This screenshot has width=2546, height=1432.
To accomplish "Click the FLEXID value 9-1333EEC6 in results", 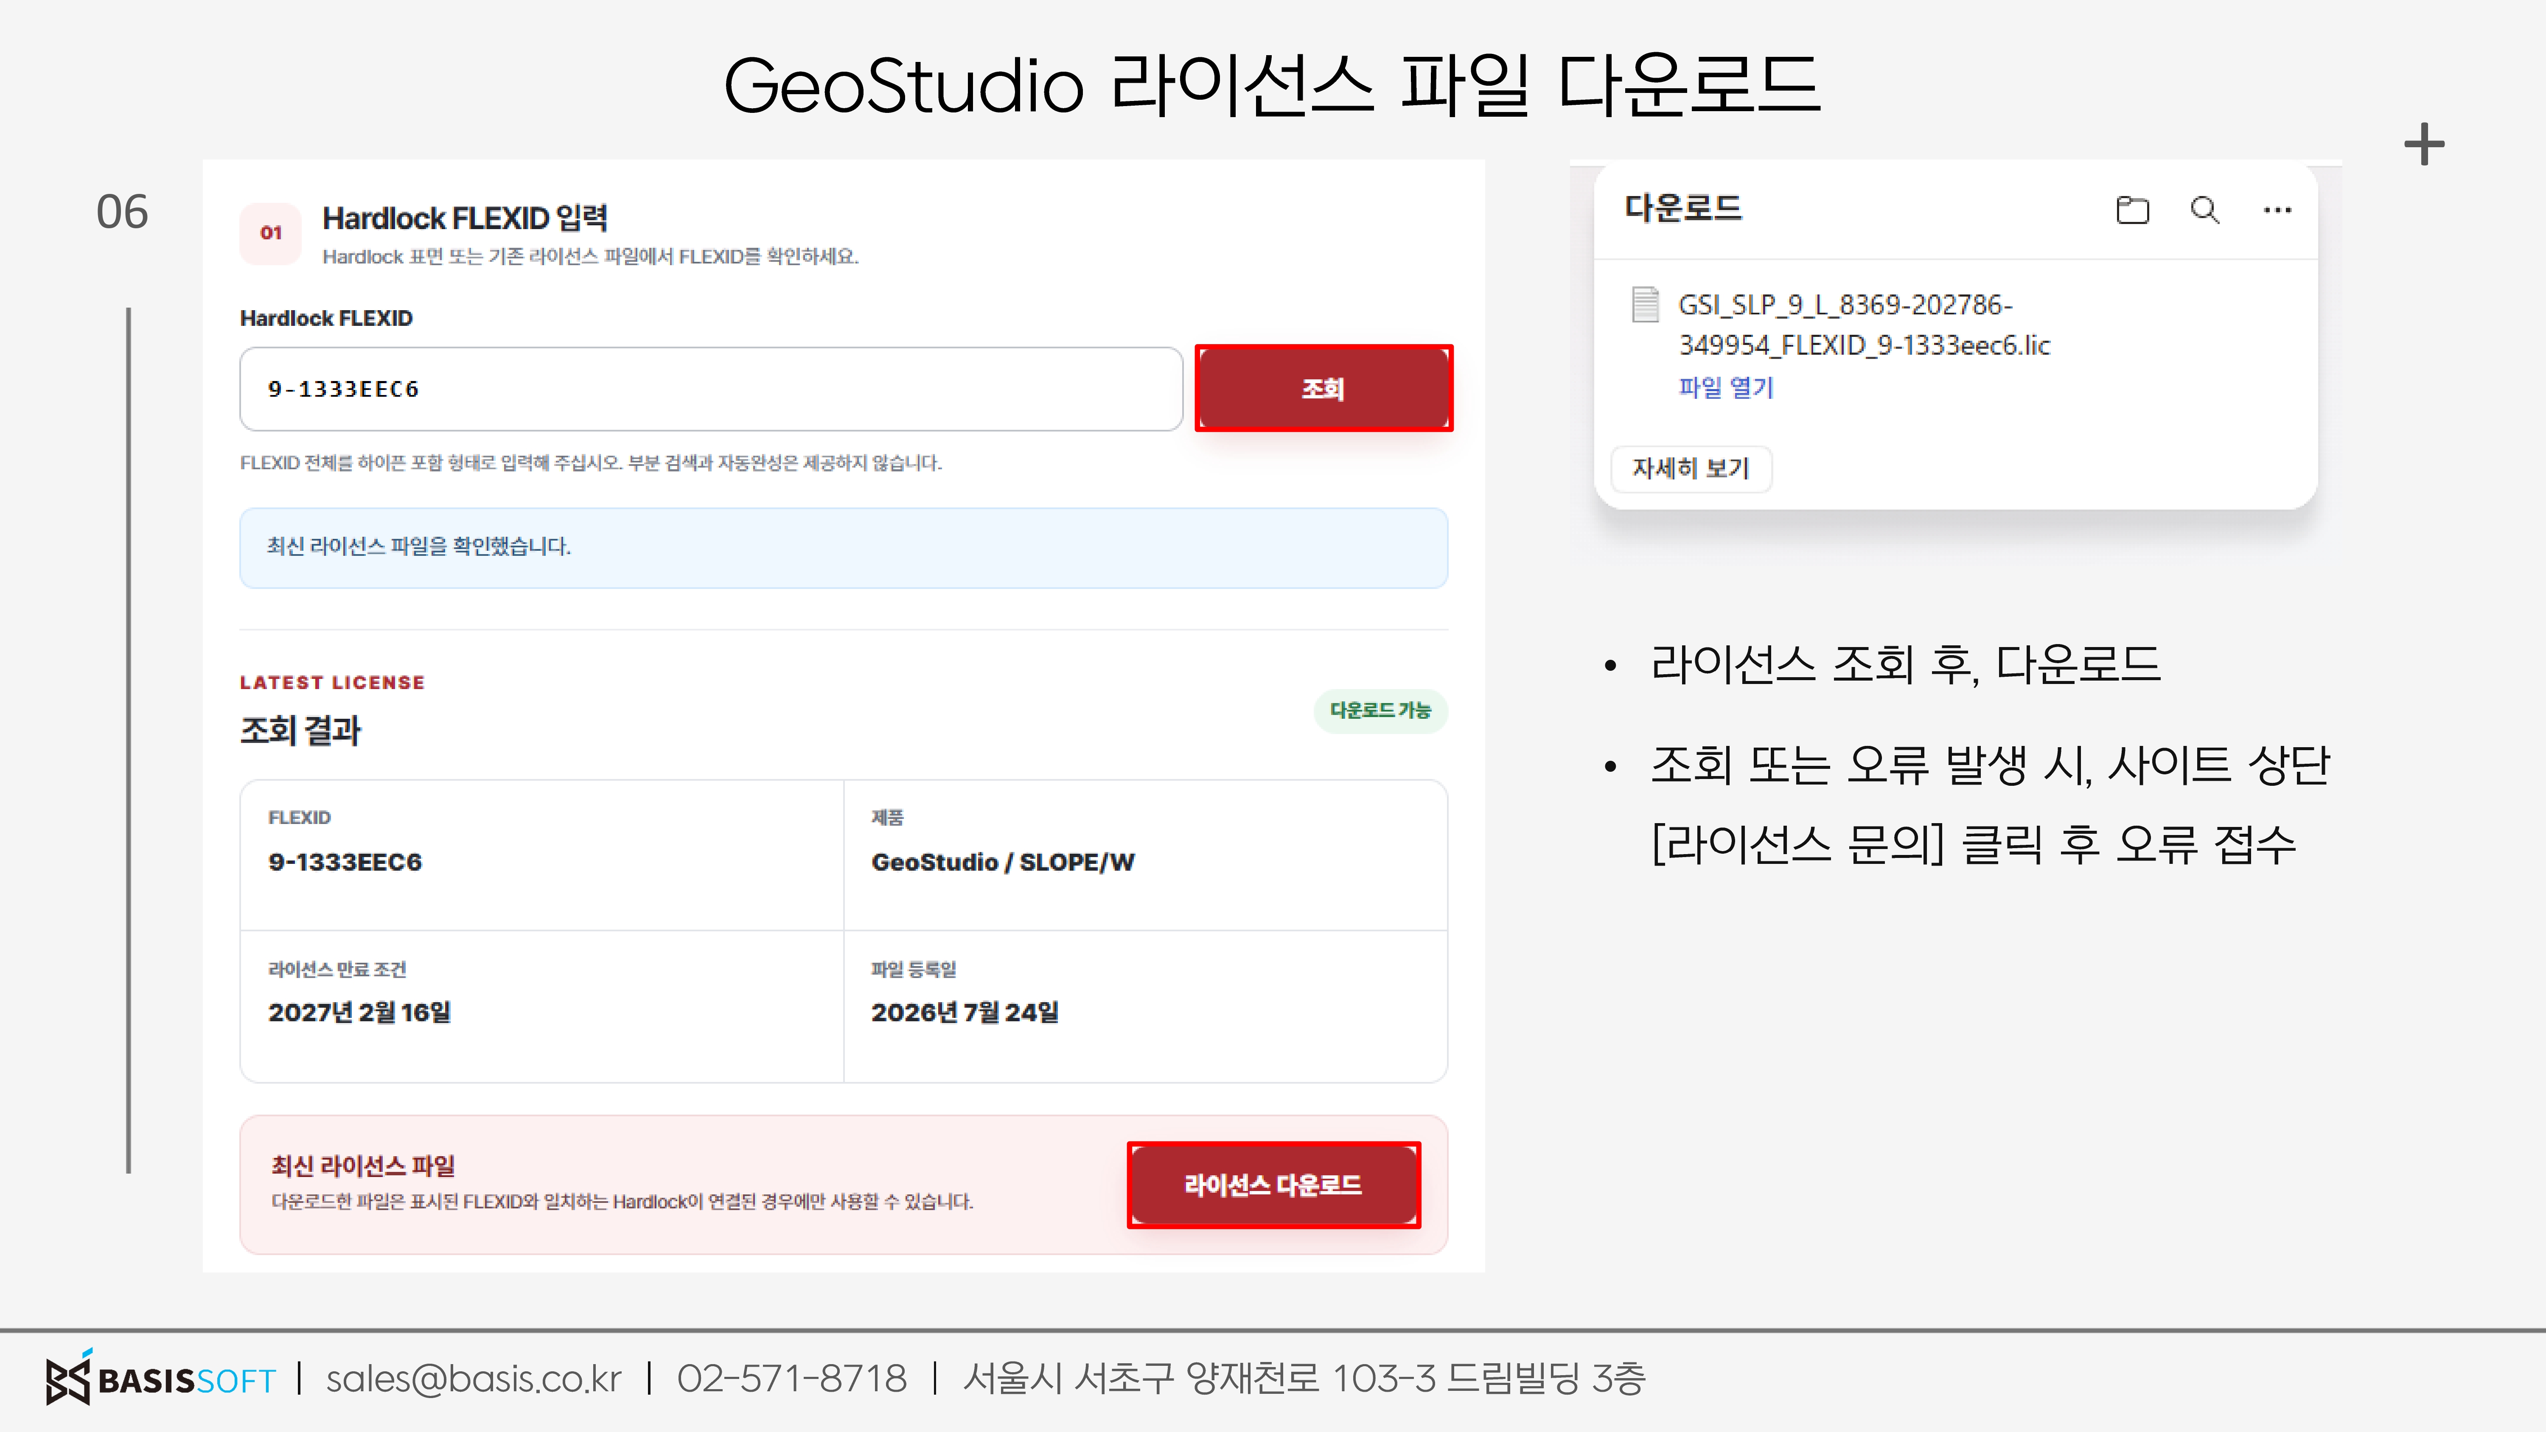I will pyautogui.click(x=345, y=862).
